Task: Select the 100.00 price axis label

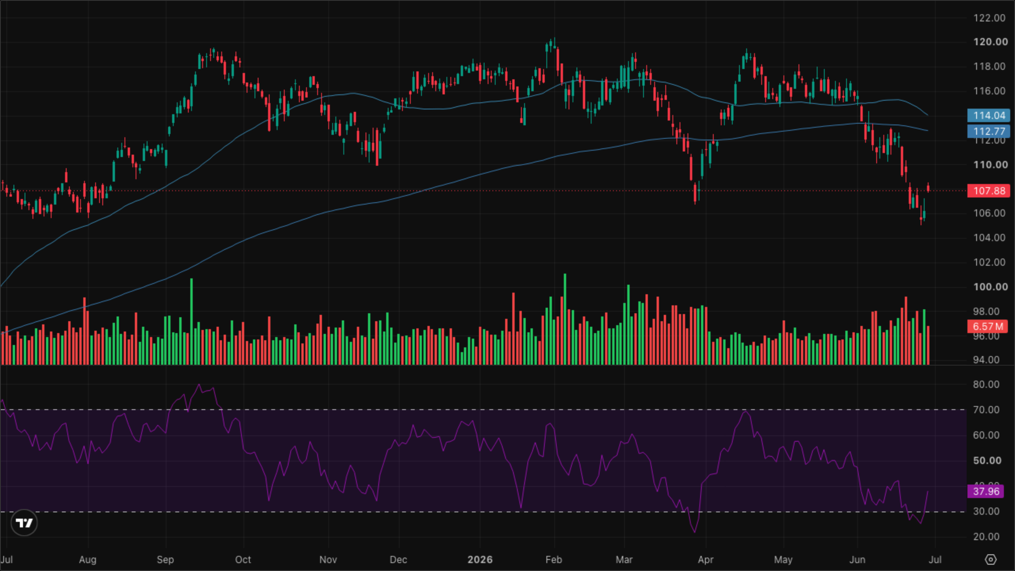Action: coord(990,287)
